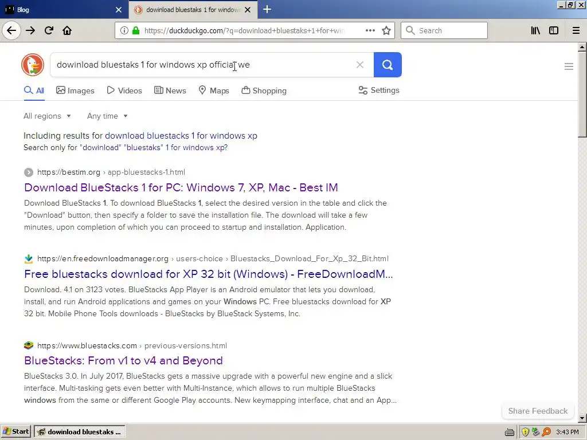Click the browser Back arrow button

11,30
